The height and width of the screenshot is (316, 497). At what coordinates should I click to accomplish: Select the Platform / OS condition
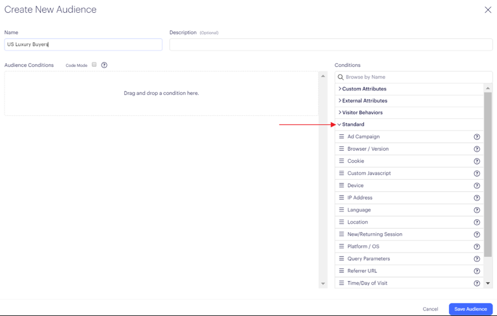[363, 246]
